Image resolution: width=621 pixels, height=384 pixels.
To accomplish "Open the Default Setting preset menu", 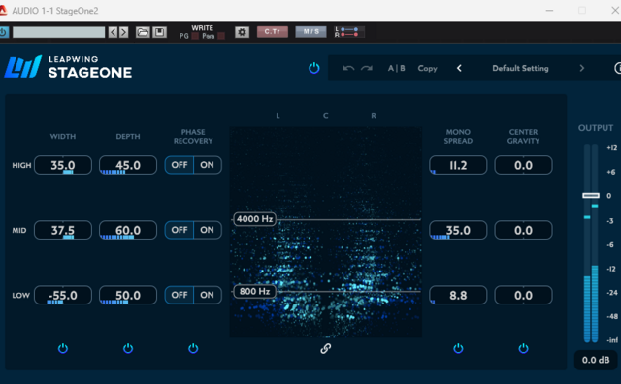I will 520,68.
